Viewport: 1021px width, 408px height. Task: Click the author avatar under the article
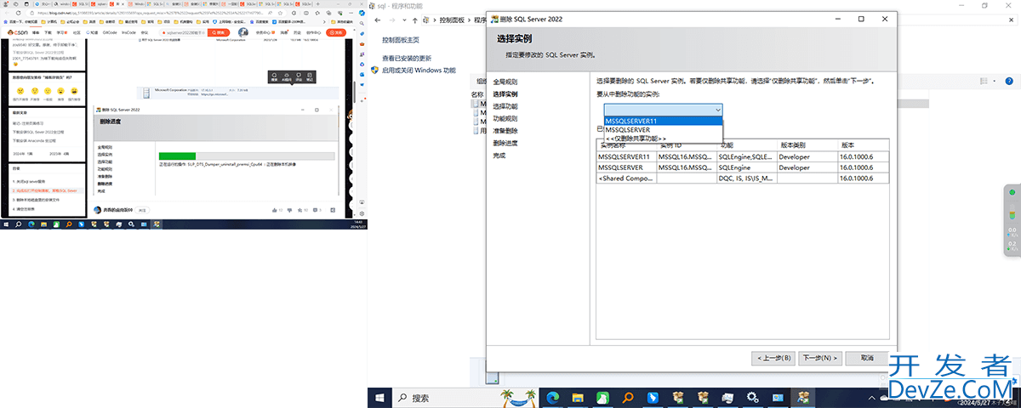98,210
